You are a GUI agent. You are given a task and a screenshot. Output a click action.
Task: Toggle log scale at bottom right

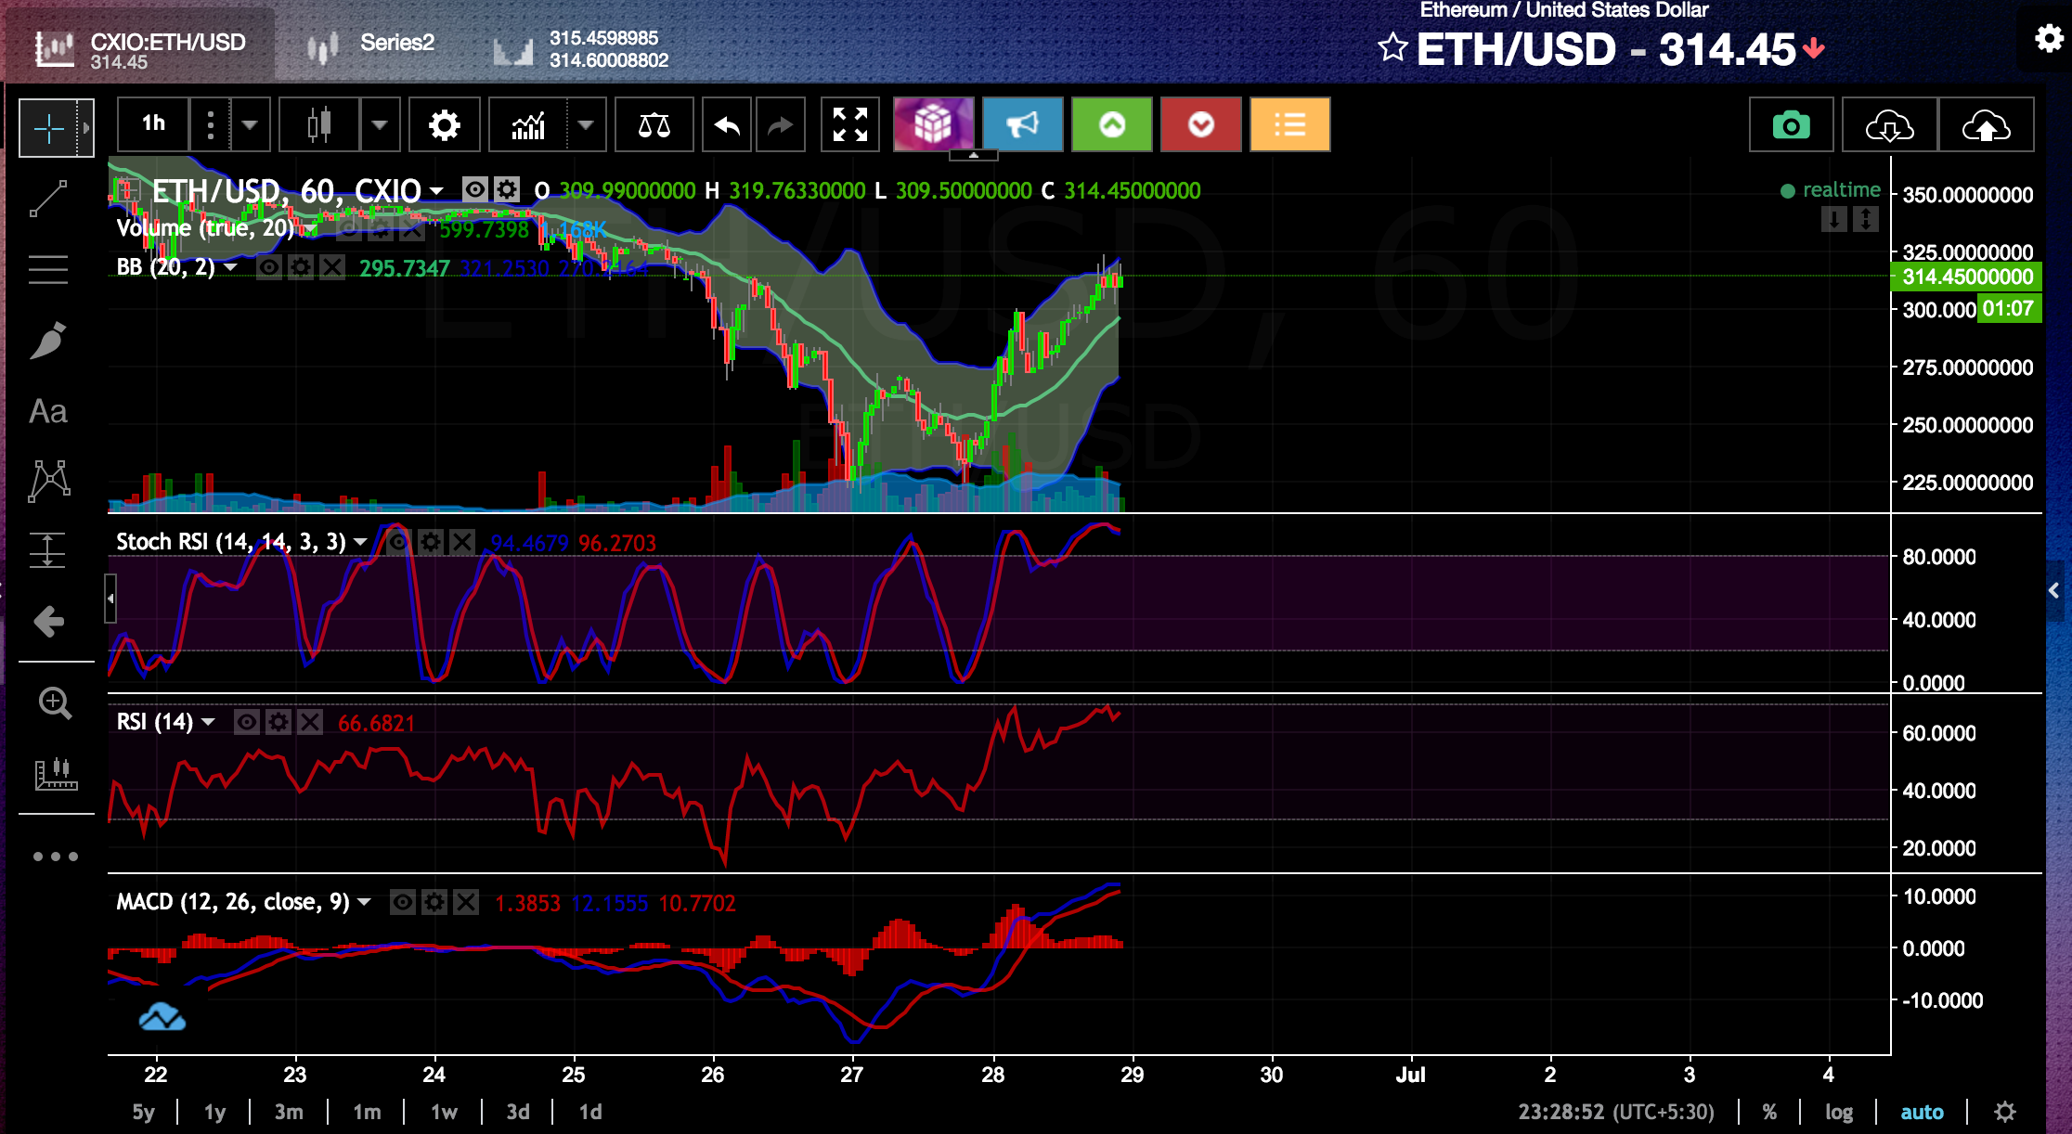coord(1838,1112)
